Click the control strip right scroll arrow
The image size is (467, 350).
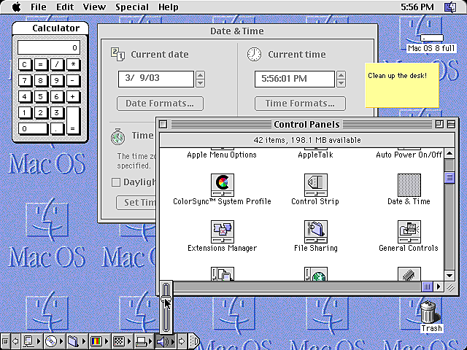182,341
